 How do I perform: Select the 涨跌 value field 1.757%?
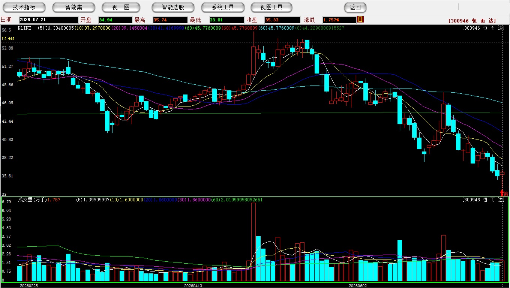[x=339, y=20]
